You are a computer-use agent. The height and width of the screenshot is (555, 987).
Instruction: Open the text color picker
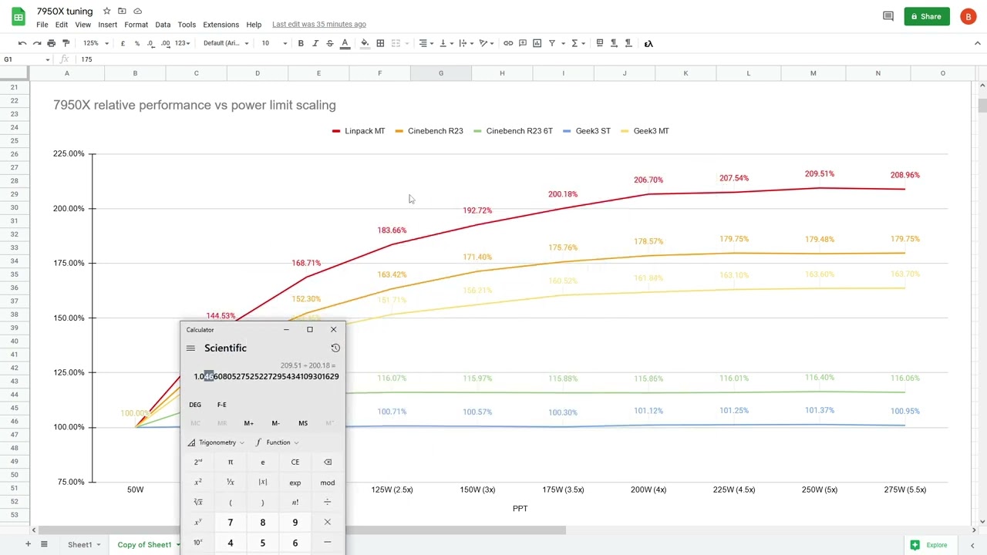345,43
